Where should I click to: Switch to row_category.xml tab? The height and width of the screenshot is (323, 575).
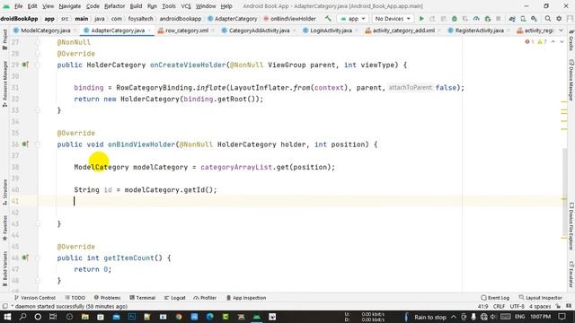tap(187, 31)
